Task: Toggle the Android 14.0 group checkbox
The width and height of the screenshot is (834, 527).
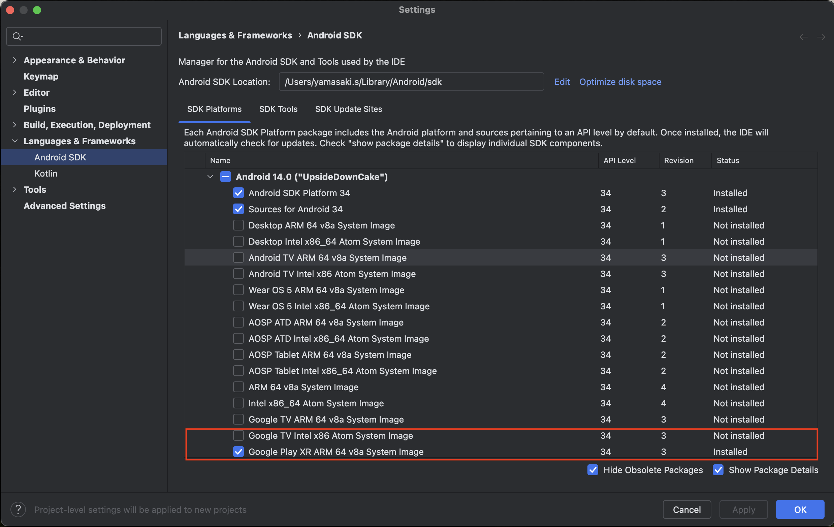Action: 225,177
